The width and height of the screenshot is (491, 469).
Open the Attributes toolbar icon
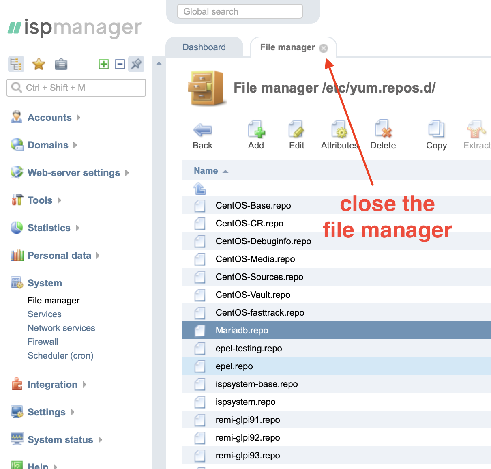click(x=339, y=130)
